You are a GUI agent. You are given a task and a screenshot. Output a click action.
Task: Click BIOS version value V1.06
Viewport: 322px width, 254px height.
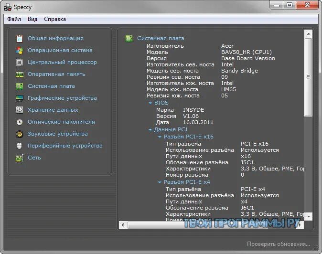pos(191,116)
